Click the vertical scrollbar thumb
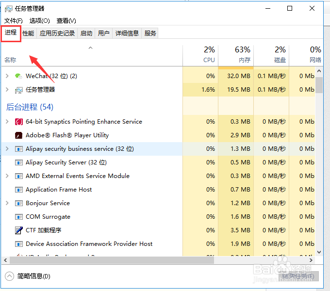Screen dimensions: 330x291 click(x=319, y=85)
